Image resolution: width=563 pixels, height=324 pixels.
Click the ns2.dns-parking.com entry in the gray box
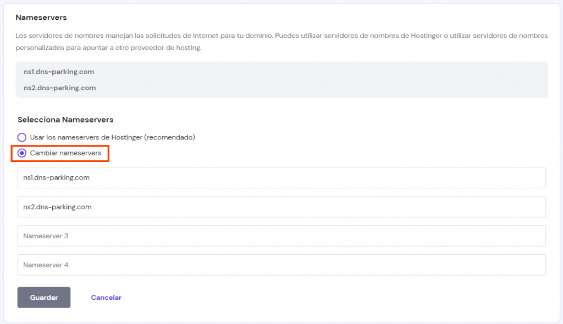(58, 87)
